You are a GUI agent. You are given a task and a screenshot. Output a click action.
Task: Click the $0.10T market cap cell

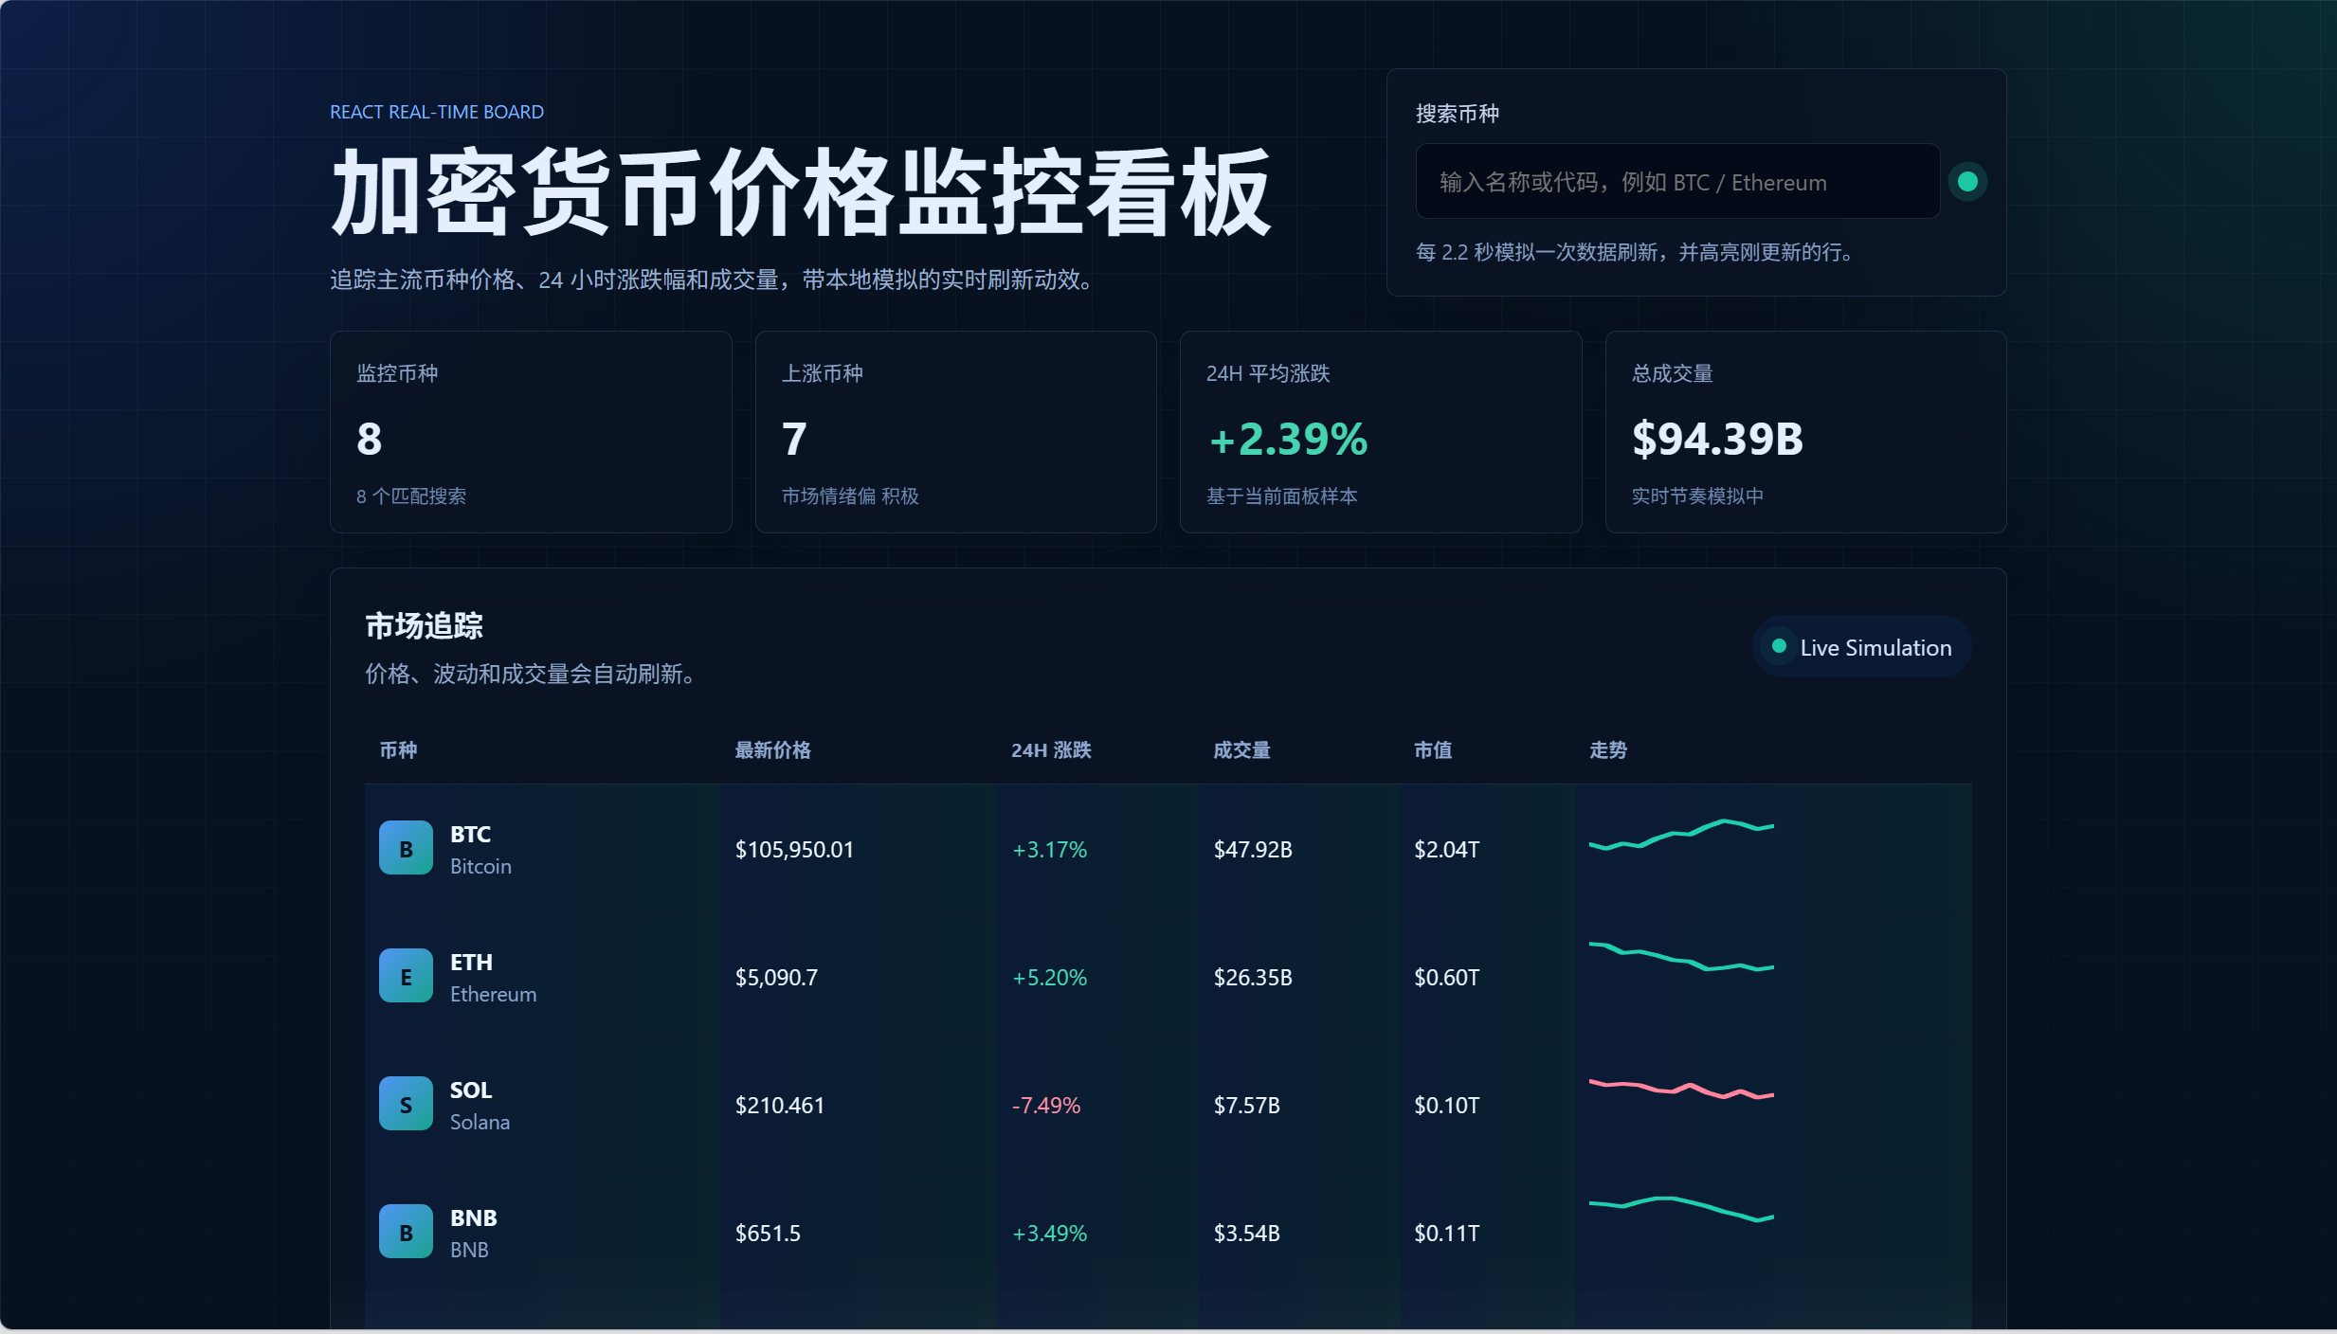[1446, 1105]
